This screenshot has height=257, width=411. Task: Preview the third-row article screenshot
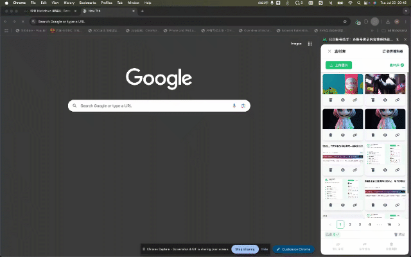click(x=342, y=170)
